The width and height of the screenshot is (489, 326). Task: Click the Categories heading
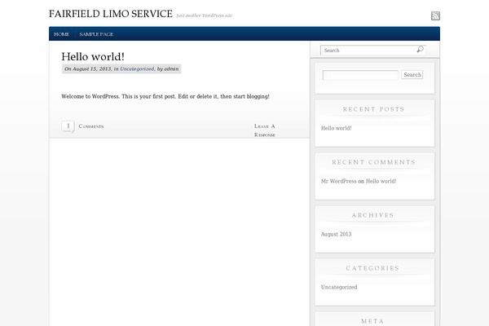click(x=372, y=268)
